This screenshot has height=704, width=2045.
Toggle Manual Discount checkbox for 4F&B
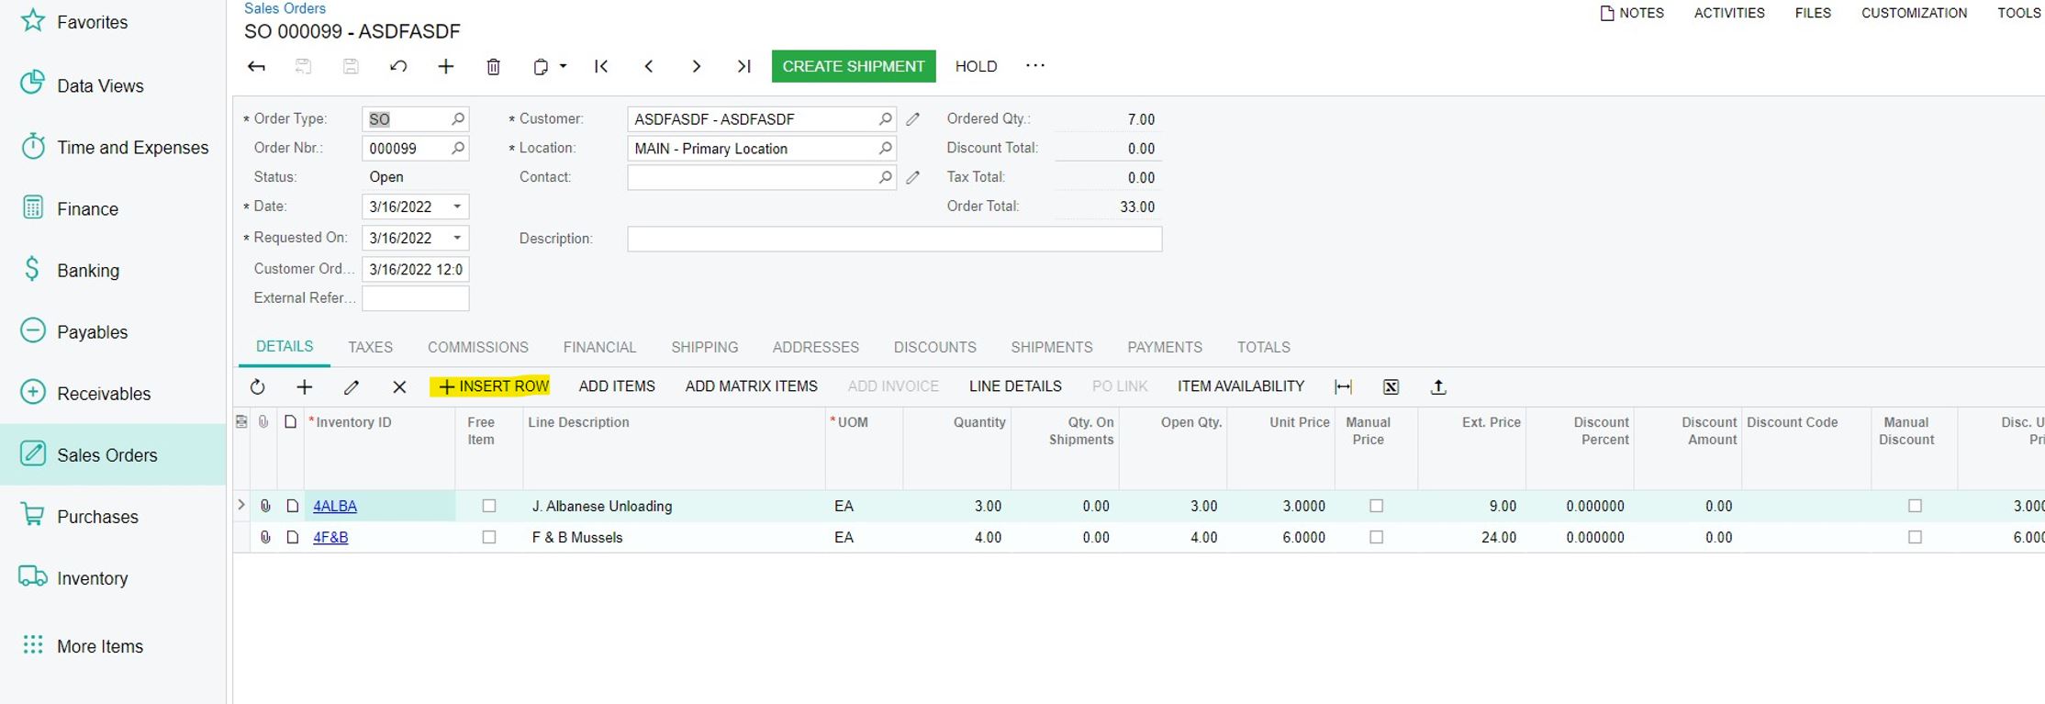point(1915,538)
